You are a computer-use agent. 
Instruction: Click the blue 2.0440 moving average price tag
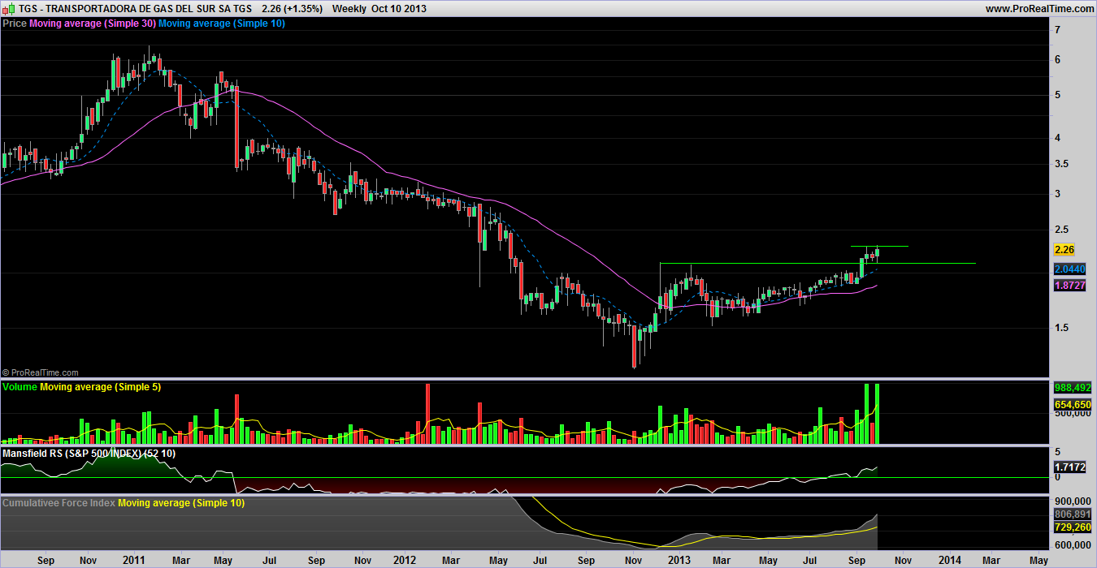(1069, 269)
